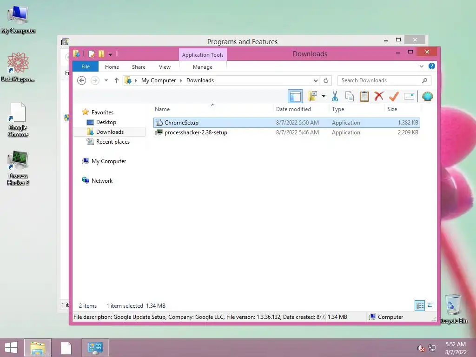The height and width of the screenshot is (357, 476).
Task: Copy using the two-pages toolbar icon
Action: [350, 97]
